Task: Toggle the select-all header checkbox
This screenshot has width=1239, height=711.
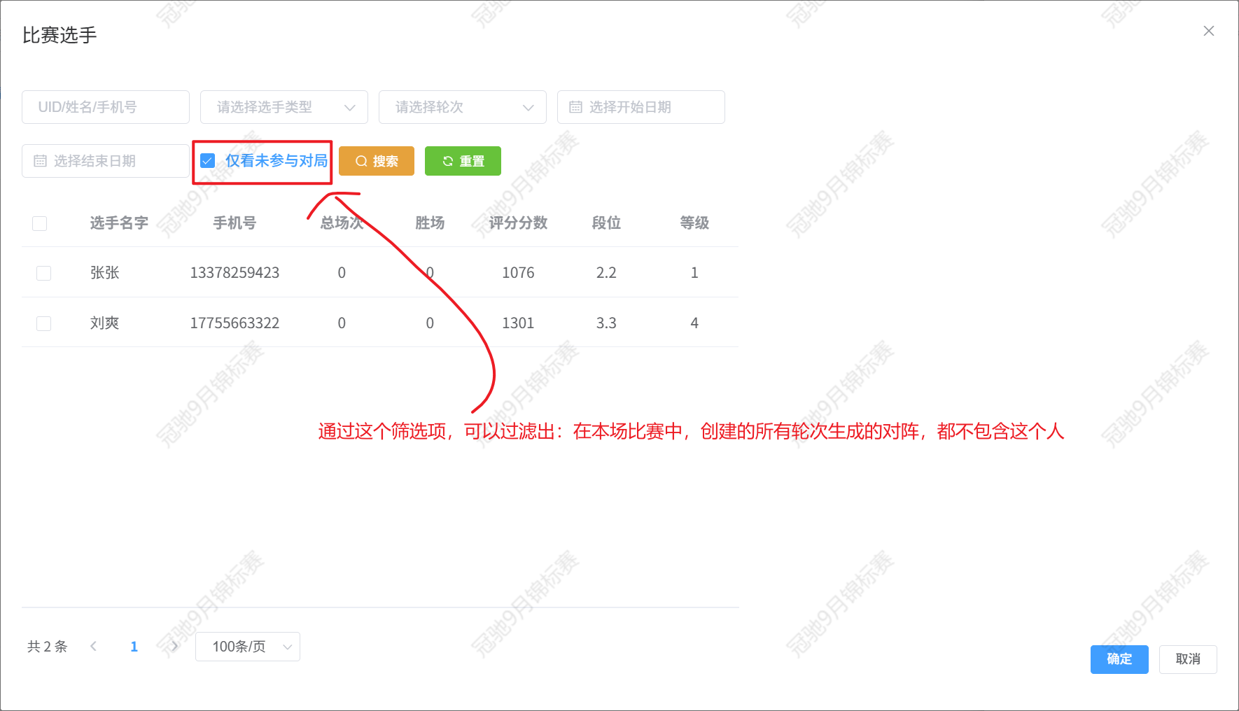Action: (x=40, y=223)
